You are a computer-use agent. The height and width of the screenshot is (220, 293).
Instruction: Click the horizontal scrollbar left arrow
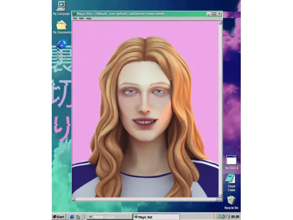pyautogui.click(x=74, y=199)
